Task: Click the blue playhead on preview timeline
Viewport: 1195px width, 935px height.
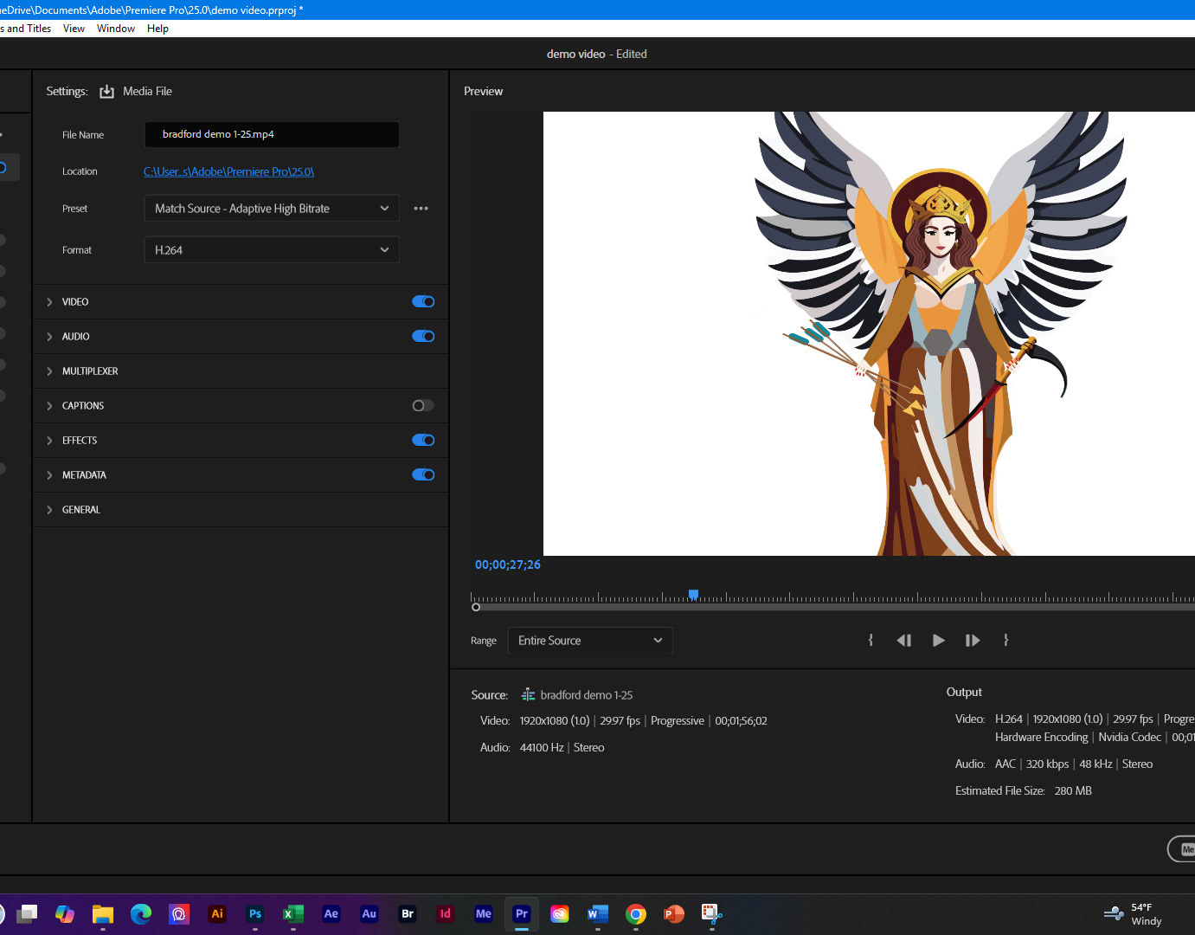Action: click(693, 595)
